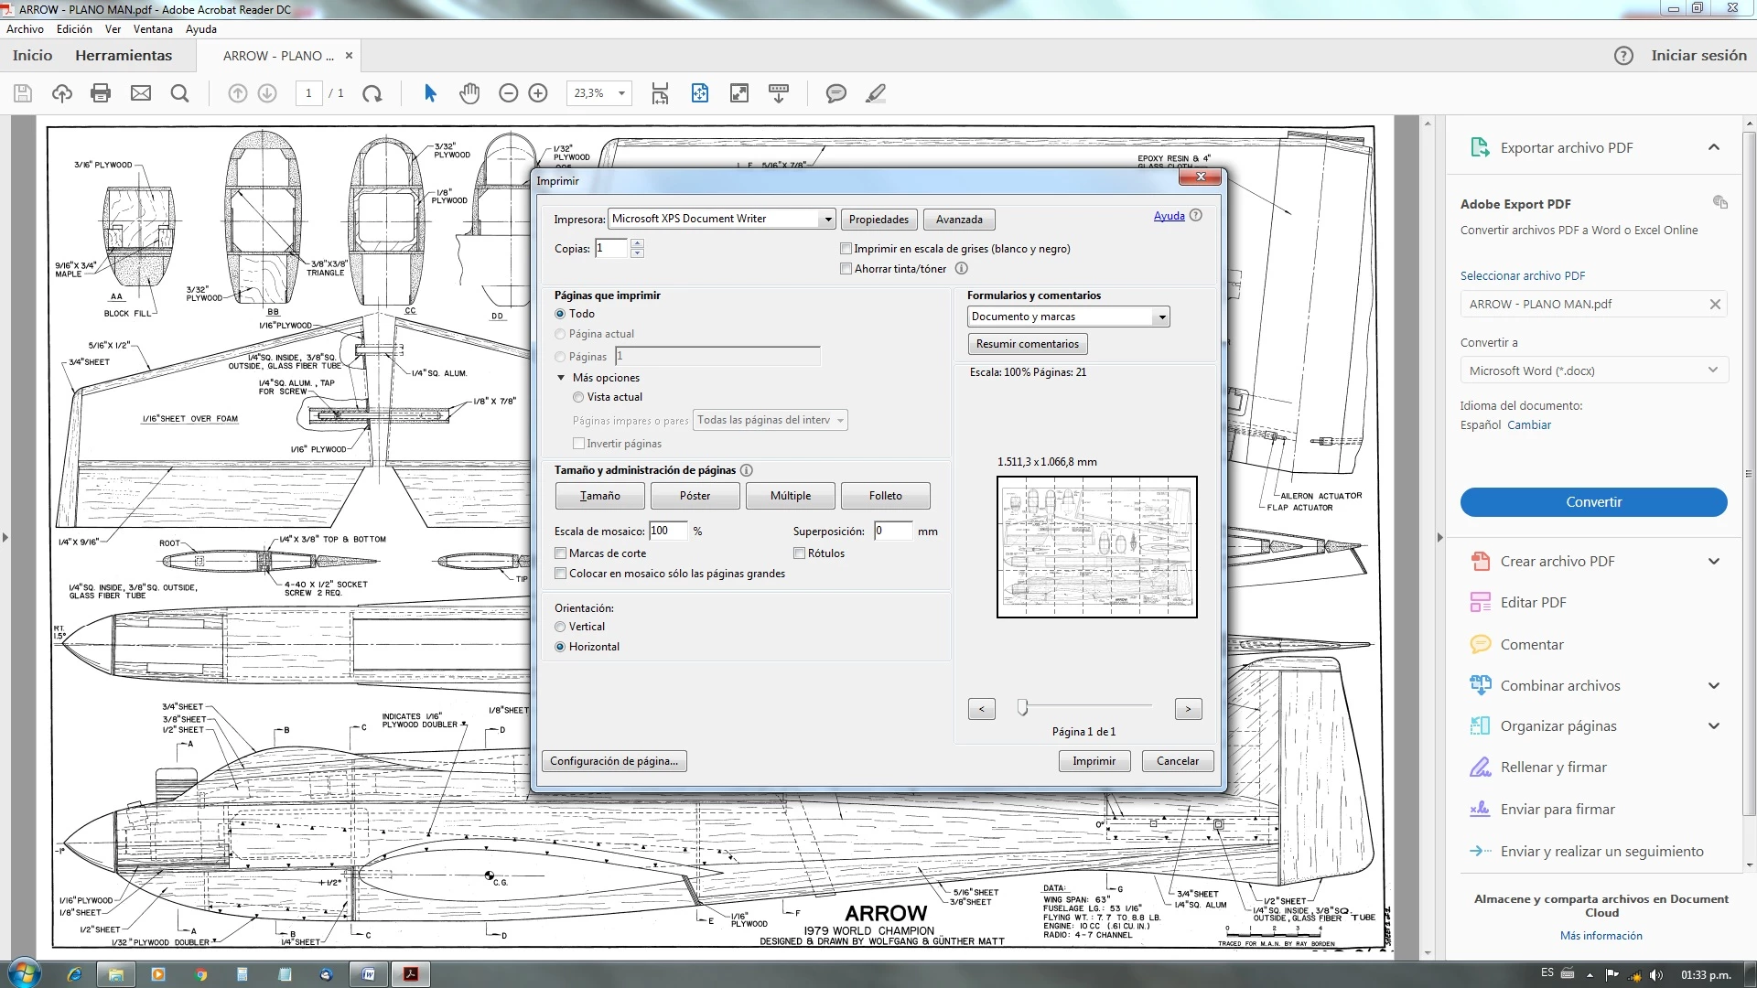
Task: Click the highlighter pen tool icon
Action: click(876, 93)
